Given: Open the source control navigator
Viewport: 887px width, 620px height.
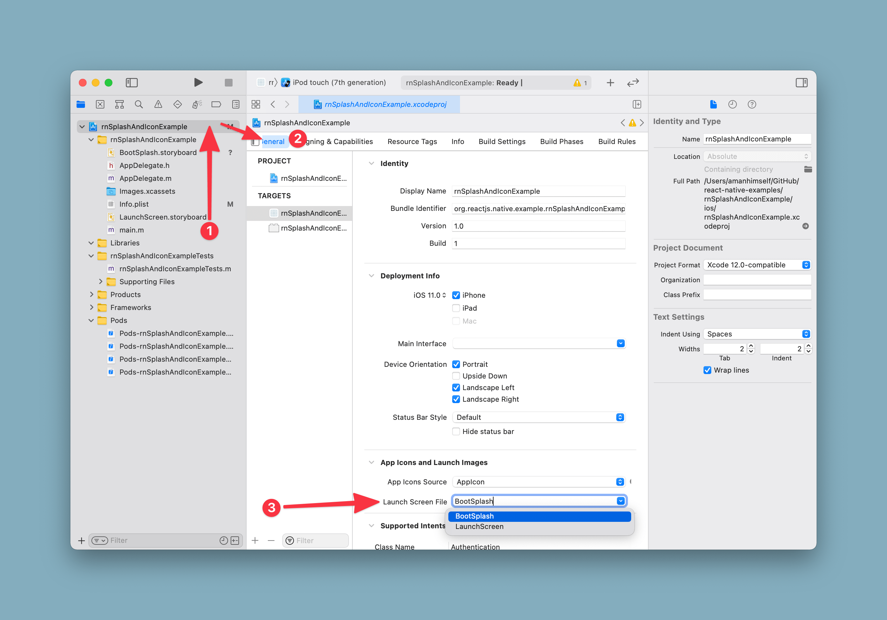Looking at the screenshot, I should point(100,104).
